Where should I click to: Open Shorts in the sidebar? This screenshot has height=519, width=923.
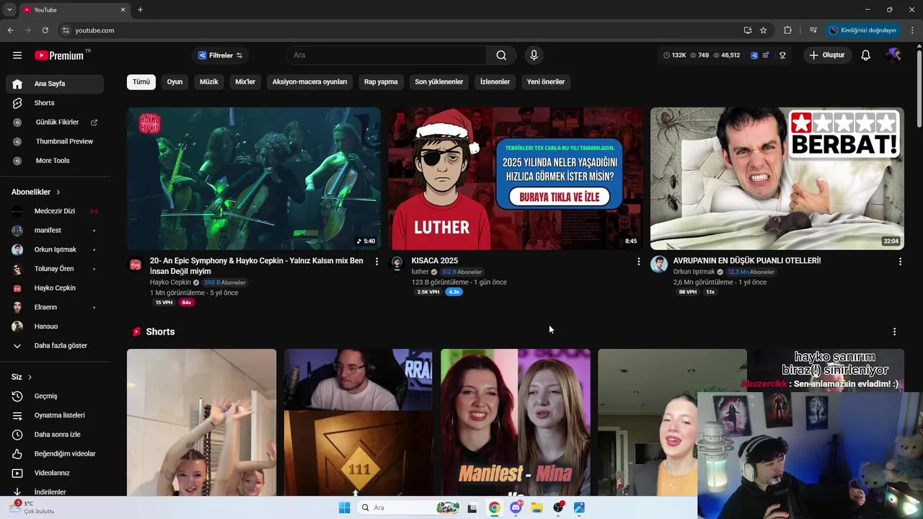[x=55, y=103]
